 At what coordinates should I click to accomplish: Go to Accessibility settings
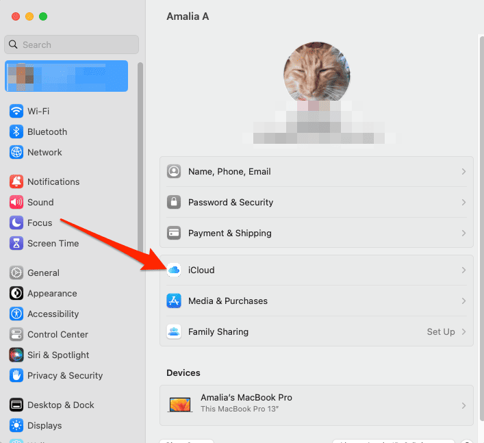[53, 314]
